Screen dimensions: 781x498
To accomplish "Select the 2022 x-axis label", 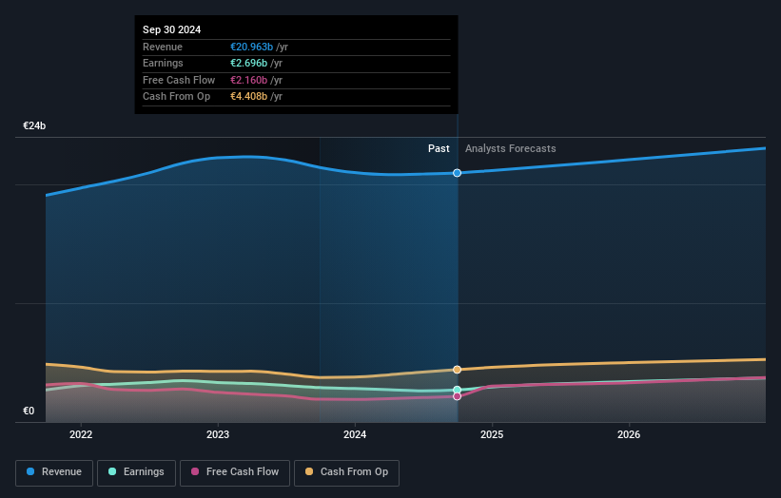I will coord(81,435).
